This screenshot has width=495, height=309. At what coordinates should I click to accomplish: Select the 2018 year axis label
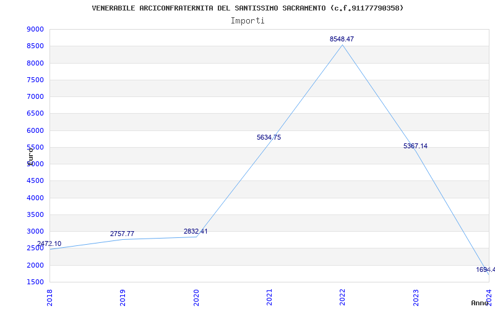[x=49, y=297]
